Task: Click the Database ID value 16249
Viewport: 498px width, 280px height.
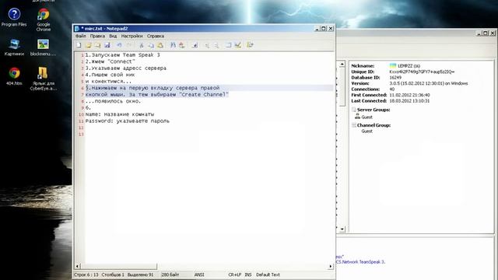Action: click(395, 78)
